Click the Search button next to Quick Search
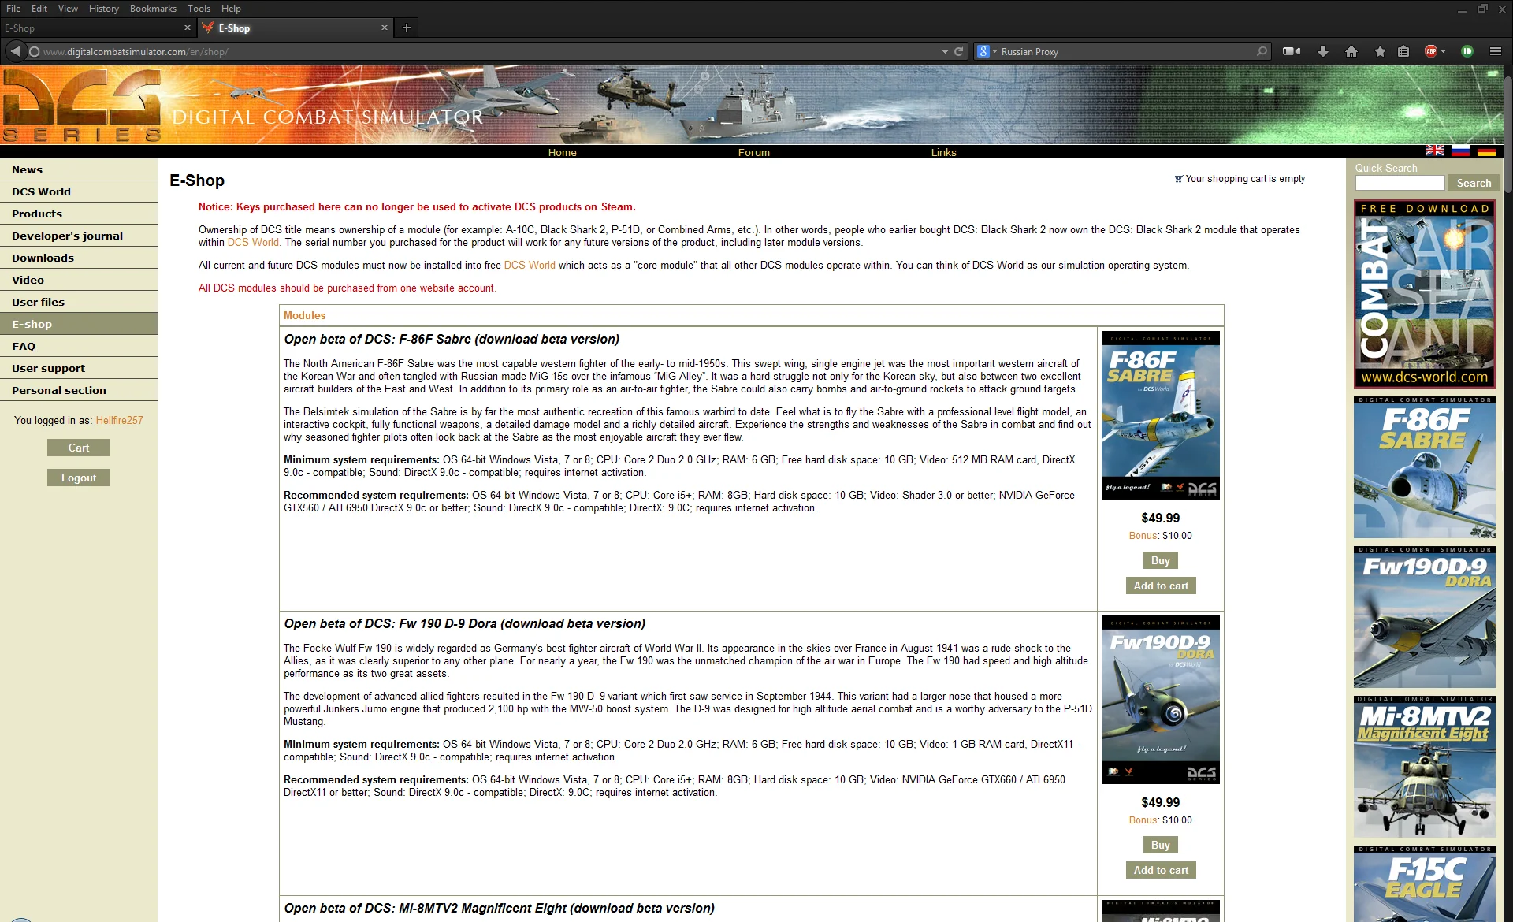Image resolution: width=1513 pixels, height=922 pixels. (1474, 183)
